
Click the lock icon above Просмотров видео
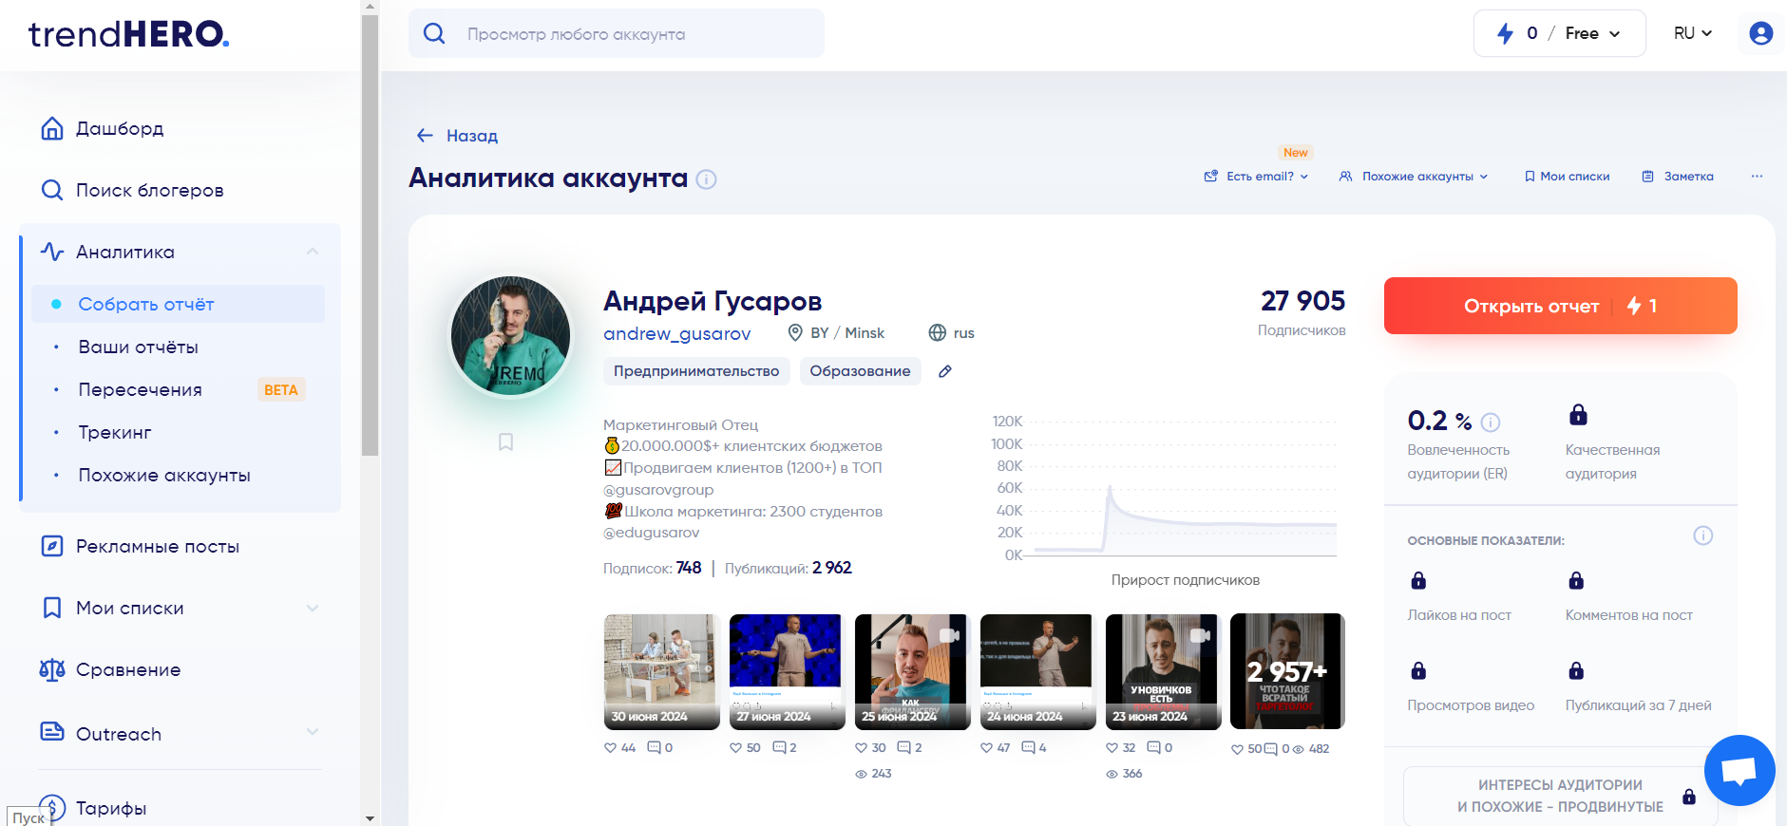pos(1418,670)
